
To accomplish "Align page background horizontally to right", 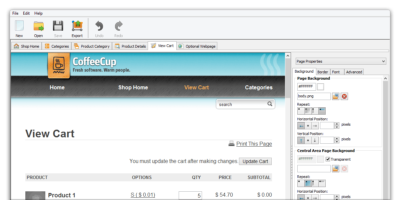I will [315, 126].
